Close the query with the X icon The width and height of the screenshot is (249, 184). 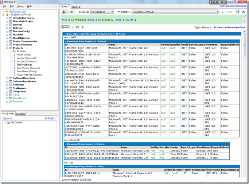[244, 12]
